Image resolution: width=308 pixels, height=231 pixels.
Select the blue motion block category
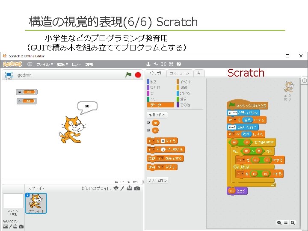coord(152,82)
